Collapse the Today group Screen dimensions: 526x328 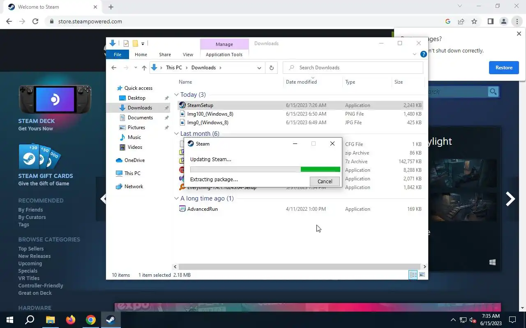(176, 95)
